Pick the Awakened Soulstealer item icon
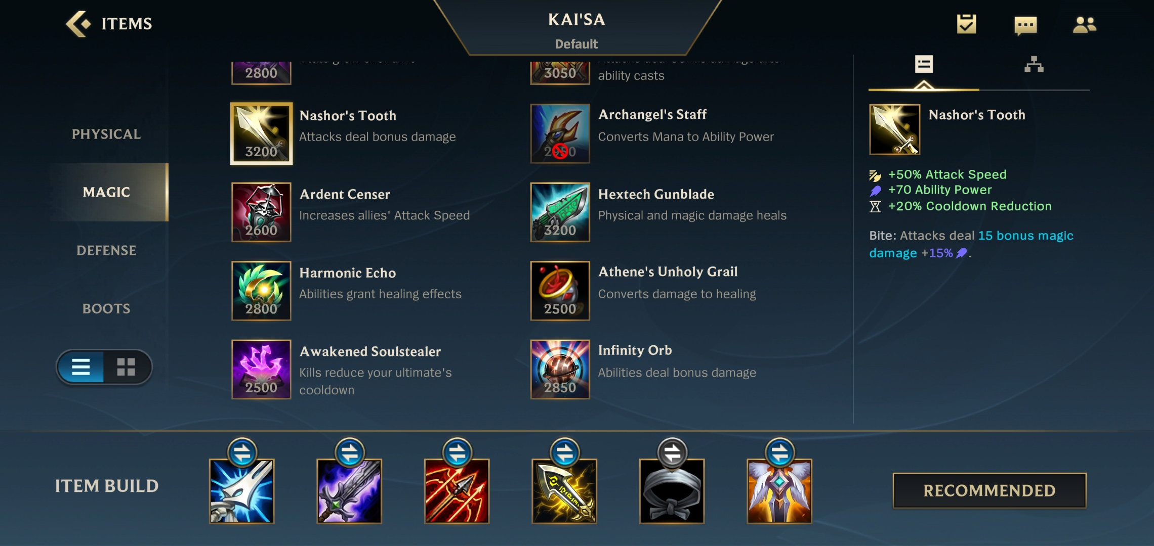 click(x=261, y=369)
